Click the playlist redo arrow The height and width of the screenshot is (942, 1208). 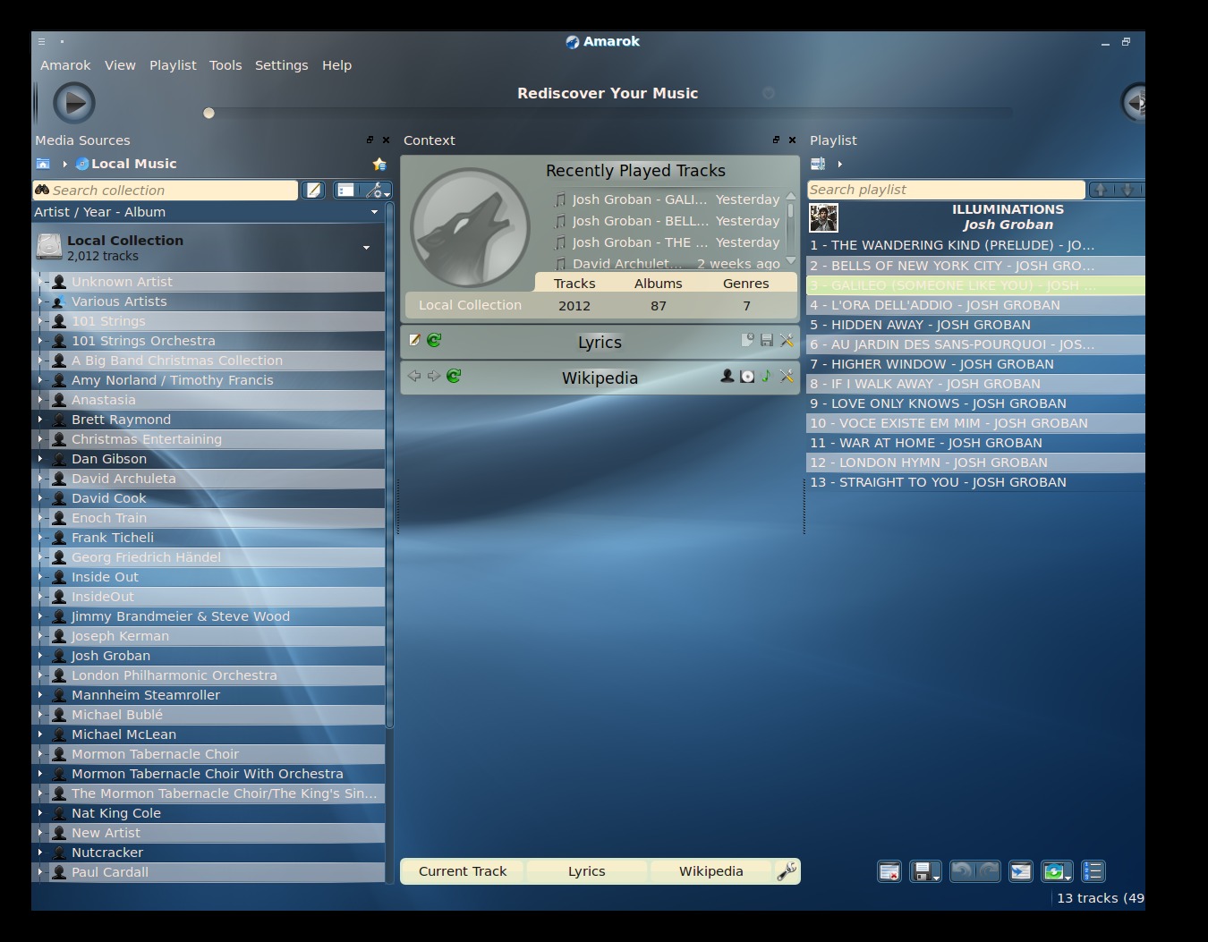coord(988,871)
